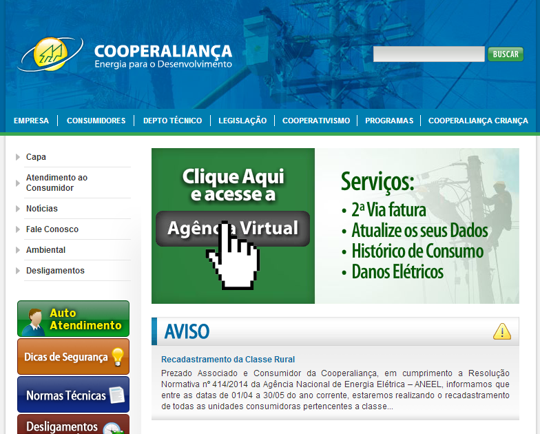
Task: Open the COOPERATIVISMO menu
Action: click(316, 121)
